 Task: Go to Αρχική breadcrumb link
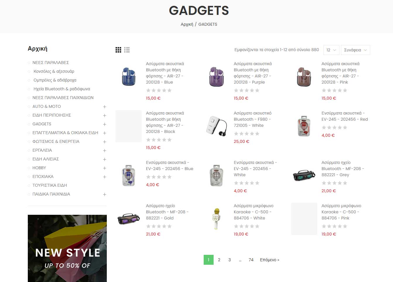[x=187, y=24]
